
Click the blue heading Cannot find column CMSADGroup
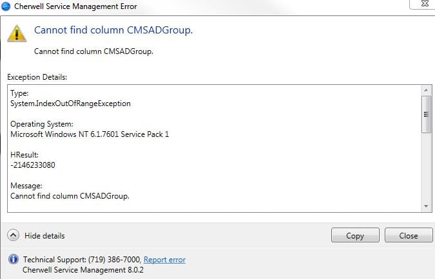pos(113,30)
